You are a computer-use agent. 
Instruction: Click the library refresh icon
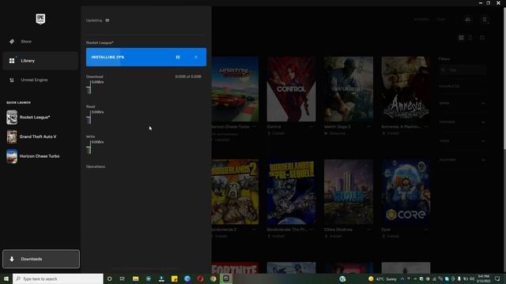coord(482,38)
